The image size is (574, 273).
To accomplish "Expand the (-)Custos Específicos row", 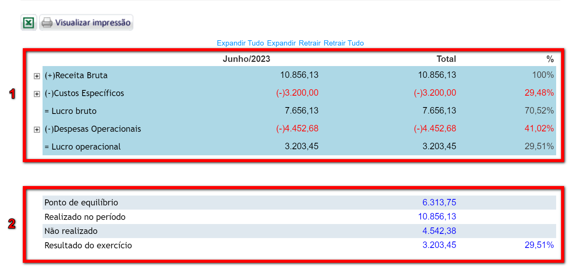I will (37, 94).
